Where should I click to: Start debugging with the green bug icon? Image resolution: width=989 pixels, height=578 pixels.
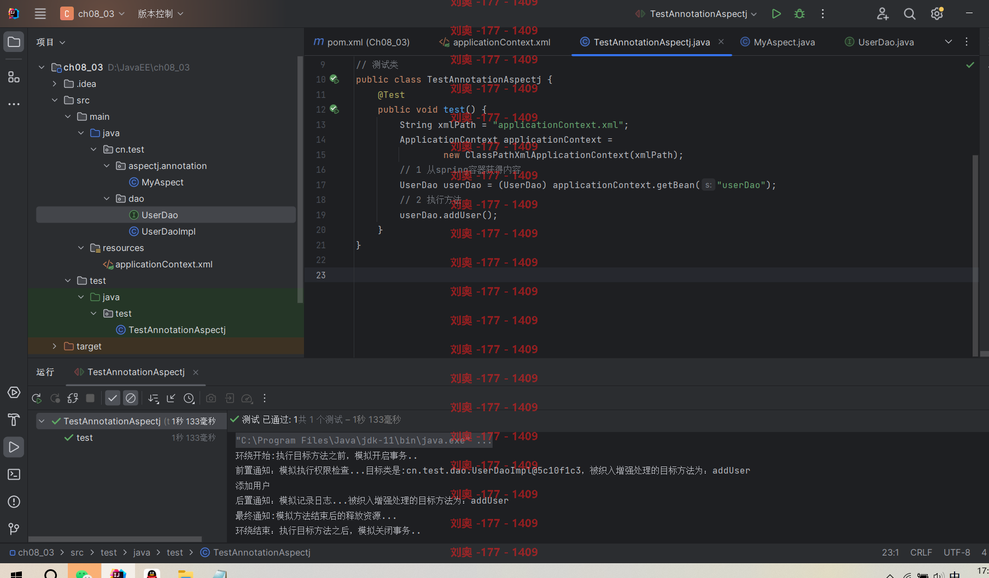799,14
